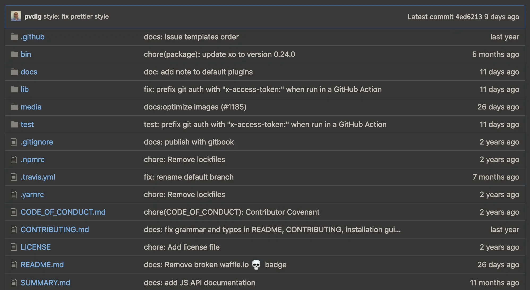
Task: Open latest commit hash 4ed6213
Action: click(468, 17)
